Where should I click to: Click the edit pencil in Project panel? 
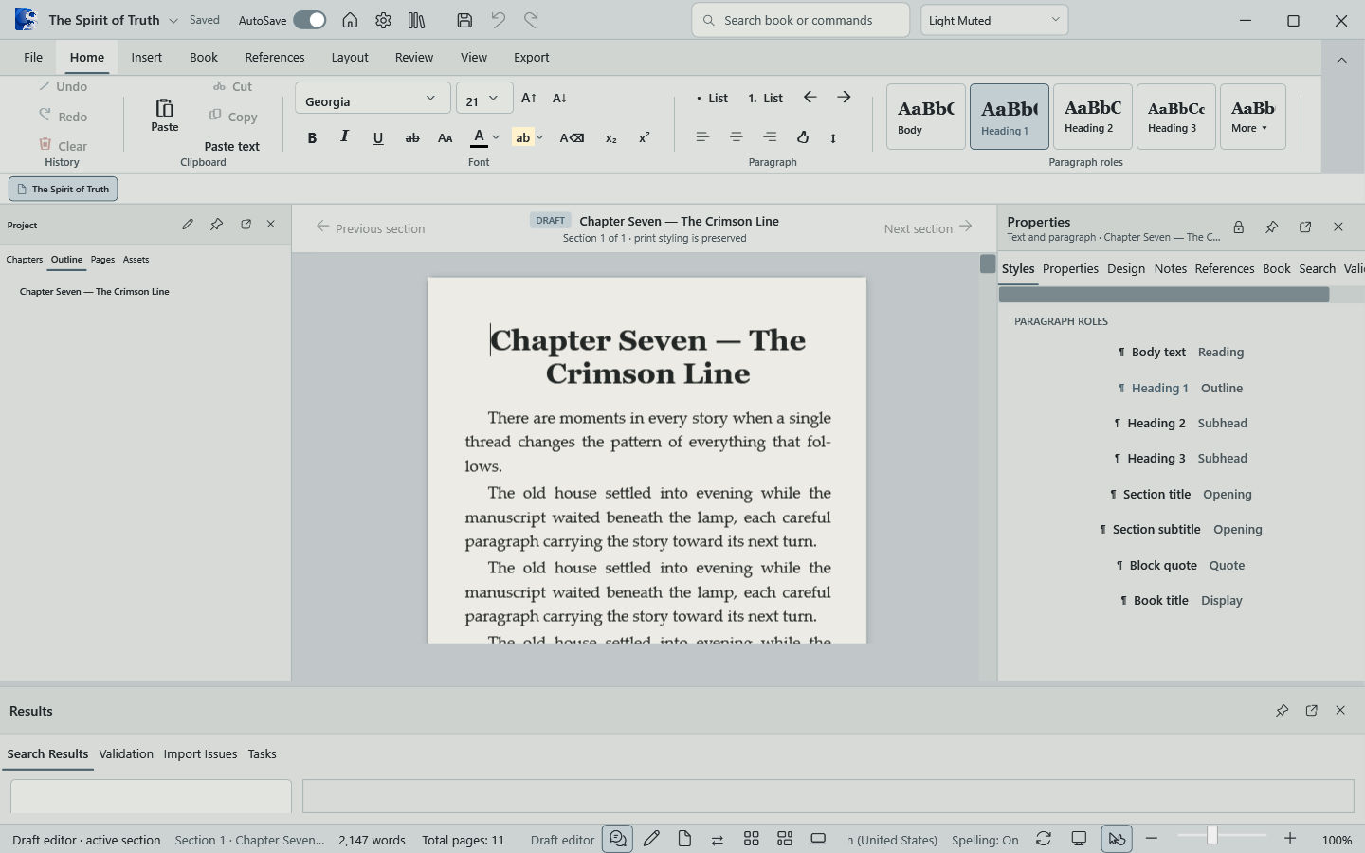click(188, 225)
